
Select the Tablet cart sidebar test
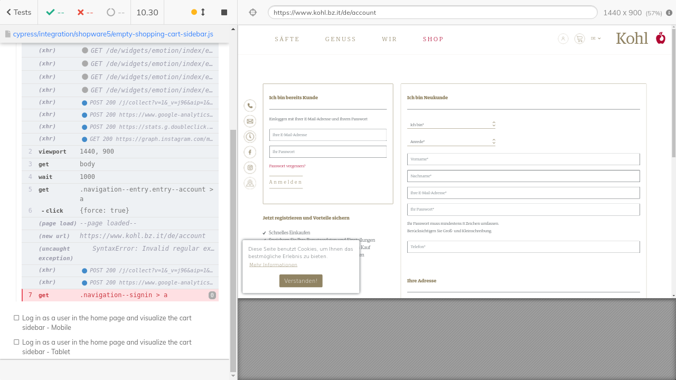click(107, 347)
